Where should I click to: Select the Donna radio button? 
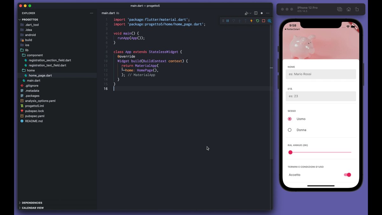tap(290, 130)
